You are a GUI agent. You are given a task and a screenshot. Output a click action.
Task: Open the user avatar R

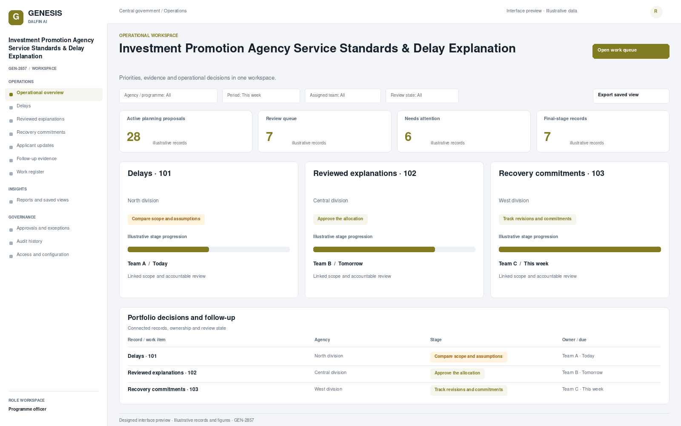tap(656, 12)
